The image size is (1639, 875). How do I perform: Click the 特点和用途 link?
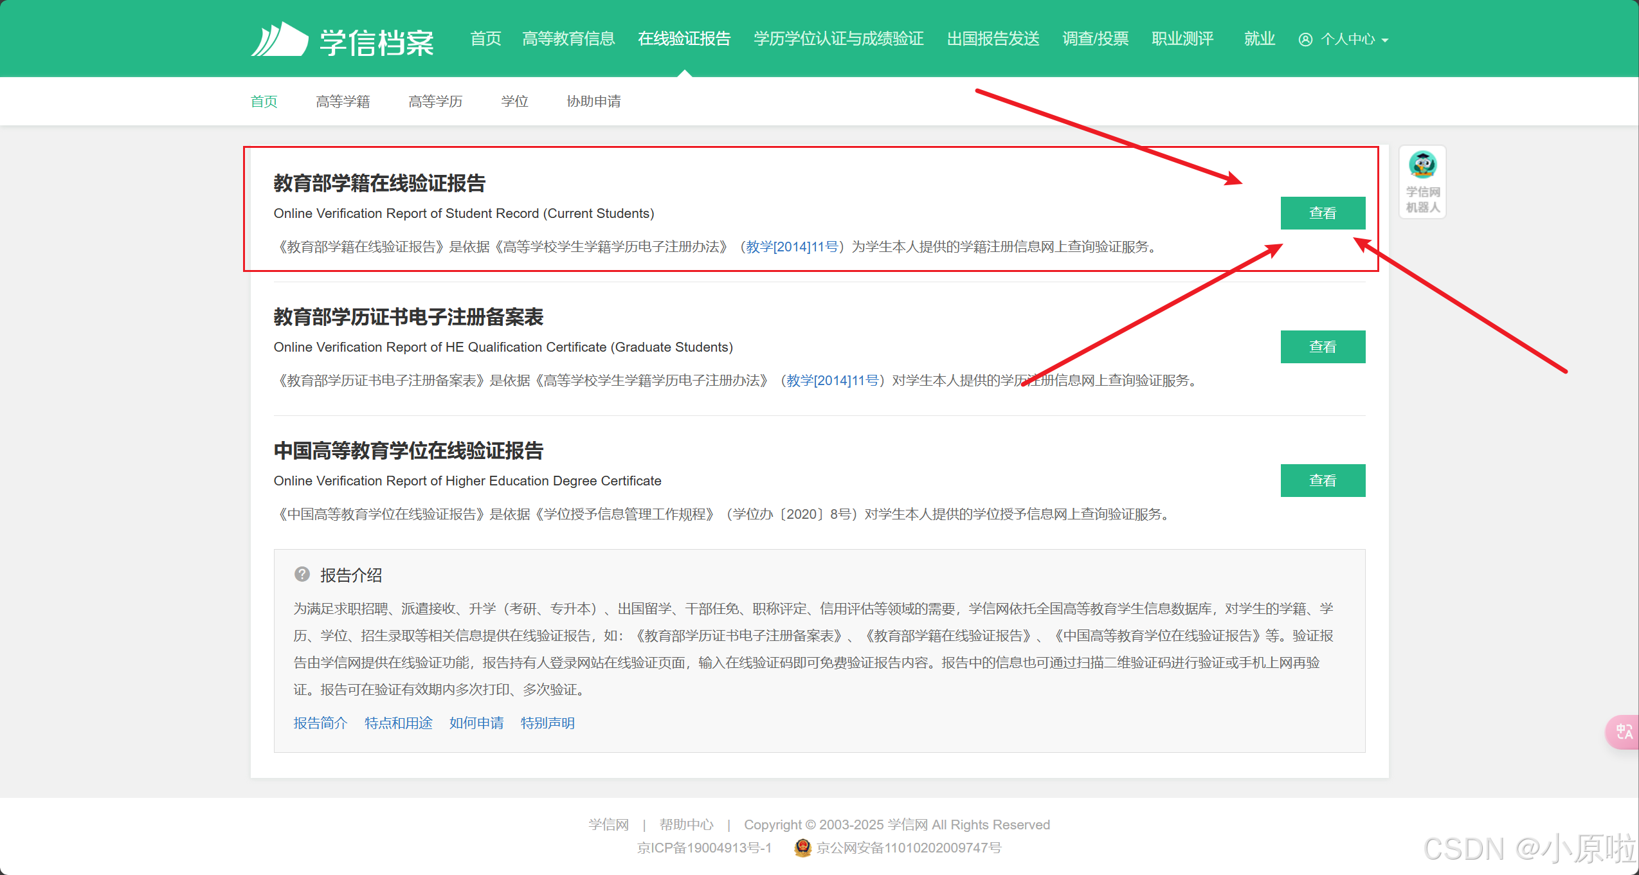(398, 723)
